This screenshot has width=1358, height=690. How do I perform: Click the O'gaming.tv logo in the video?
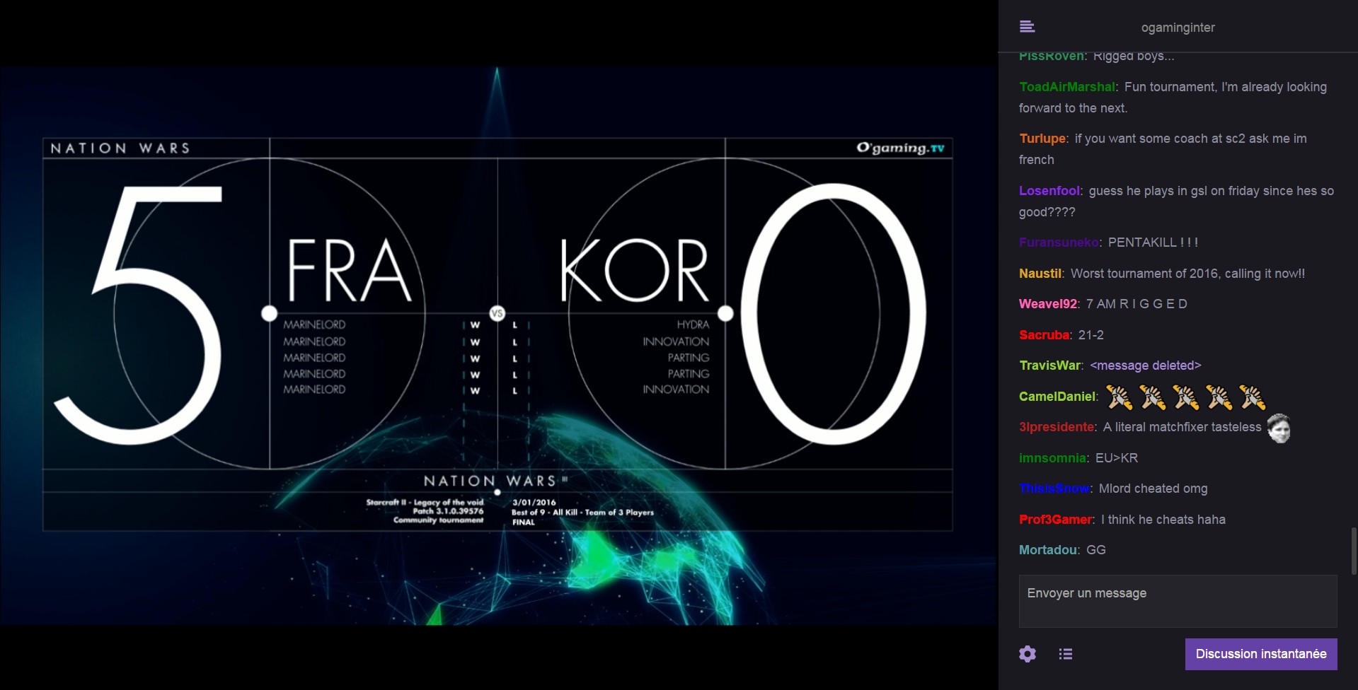pos(899,148)
